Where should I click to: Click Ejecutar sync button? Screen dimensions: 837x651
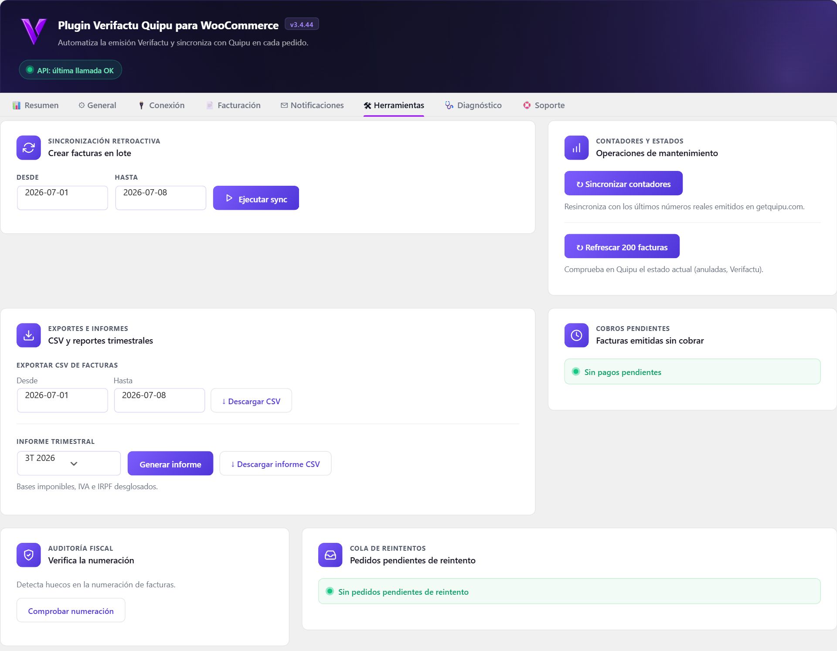click(x=256, y=198)
